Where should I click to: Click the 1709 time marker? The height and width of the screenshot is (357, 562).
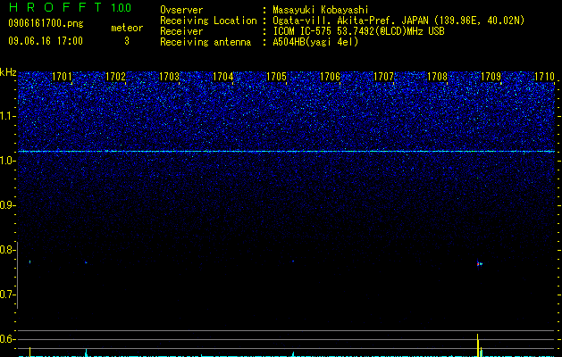click(x=491, y=77)
